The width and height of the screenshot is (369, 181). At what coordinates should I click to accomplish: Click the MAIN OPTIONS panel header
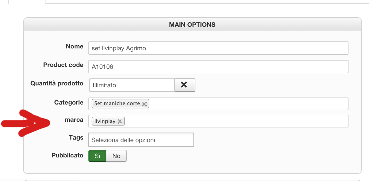pyautogui.click(x=192, y=25)
